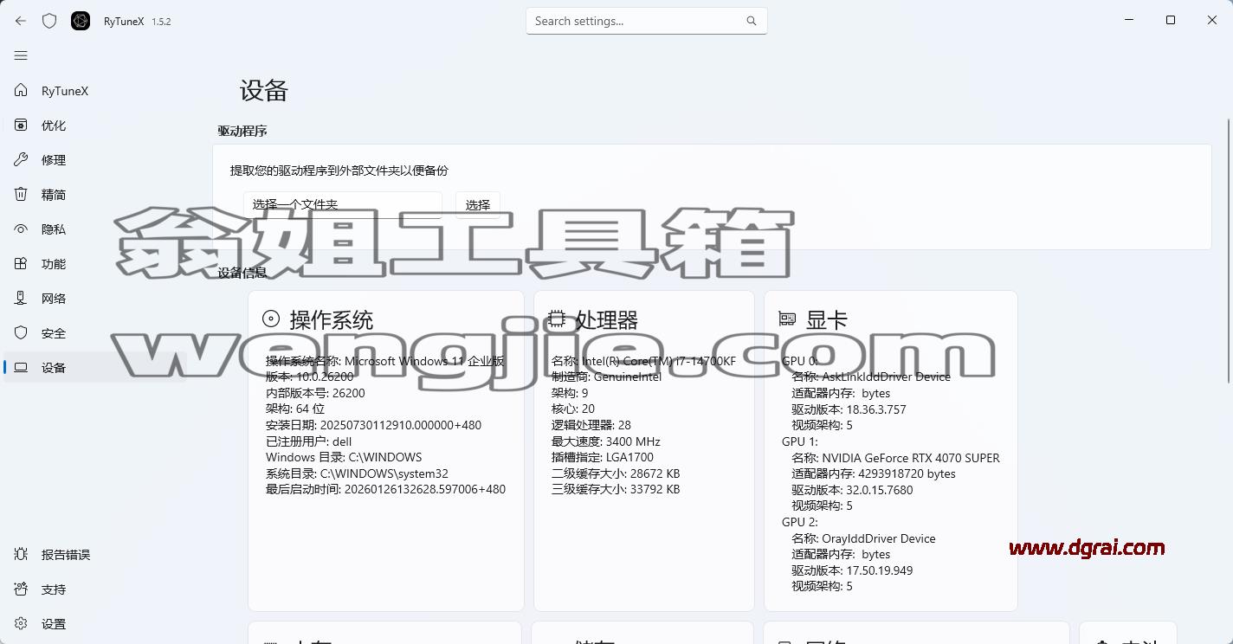Click the text 已注册用户: dell

coord(309,441)
